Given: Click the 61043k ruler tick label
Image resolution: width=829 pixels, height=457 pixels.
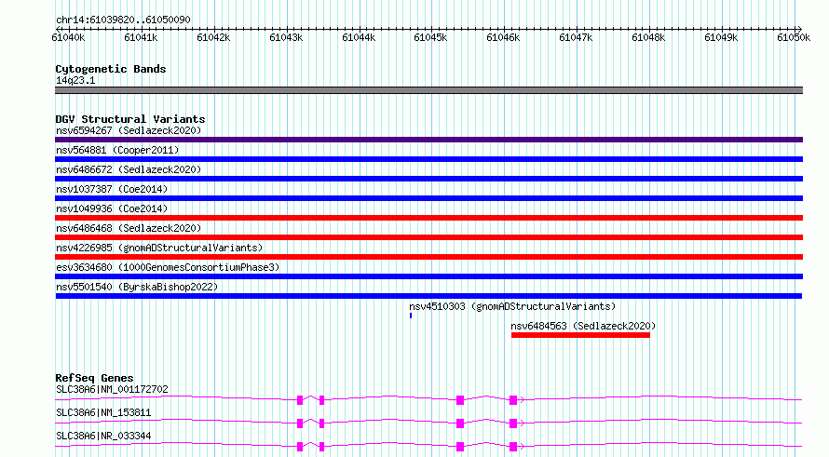Looking at the screenshot, I should (286, 37).
